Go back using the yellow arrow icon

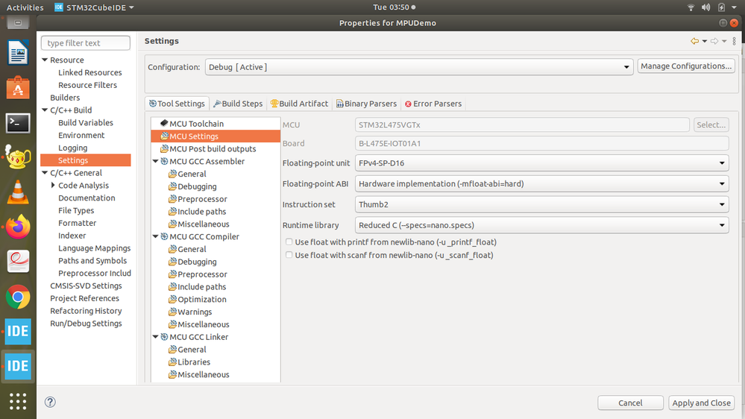pos(694,41)
